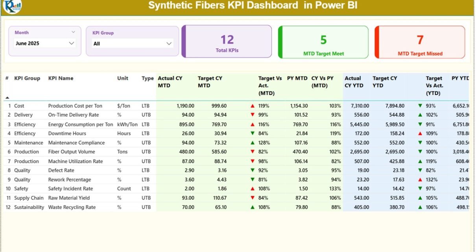
Task: Click red up arrow for Production Cost MTD
Action: coord(252,106)
